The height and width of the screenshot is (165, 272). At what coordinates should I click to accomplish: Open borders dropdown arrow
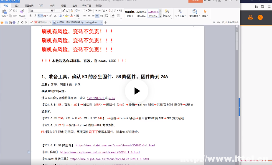[x=121, y=16]
